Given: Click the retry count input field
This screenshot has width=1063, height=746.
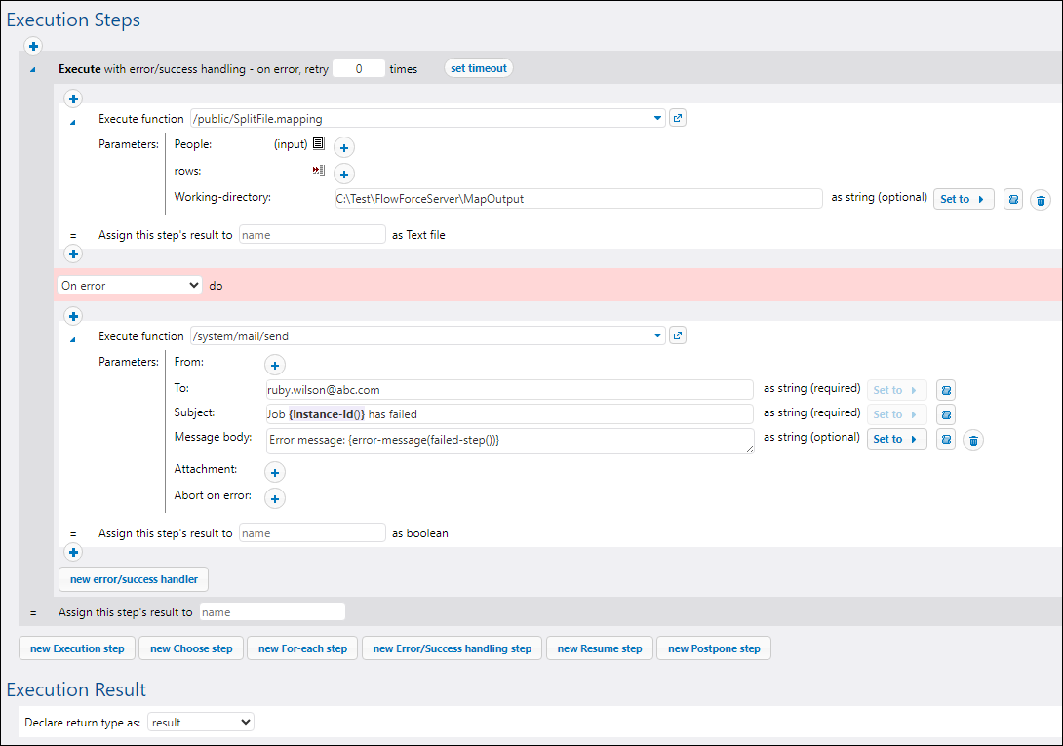Looking at the screenshot, I should coord(358,69).
